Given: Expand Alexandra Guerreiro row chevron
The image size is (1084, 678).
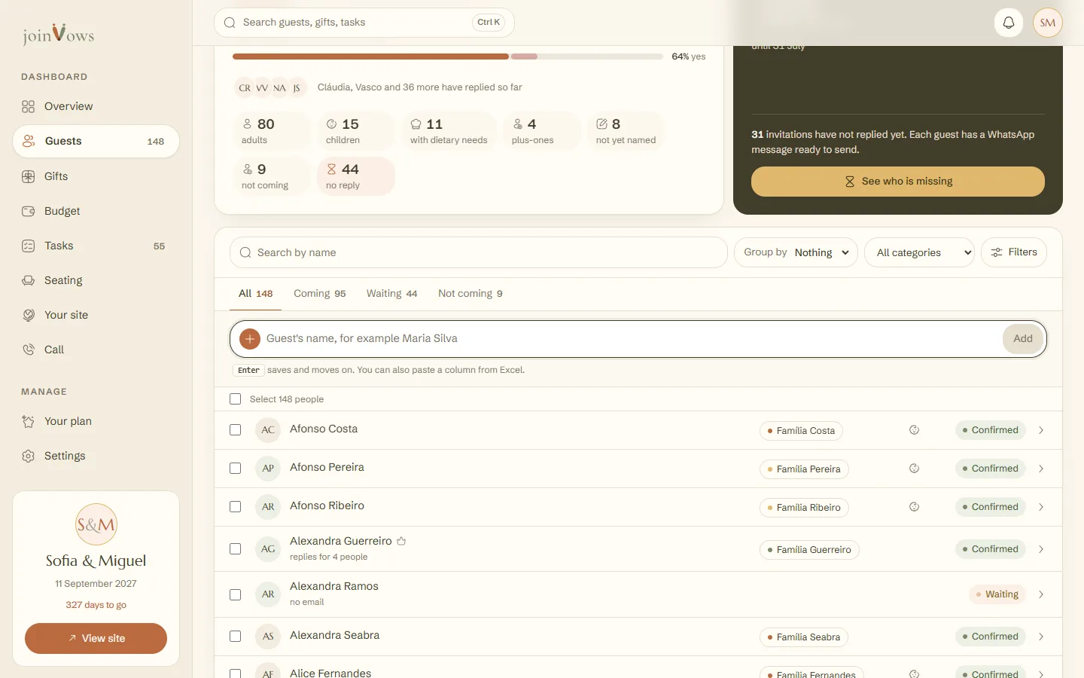Looking at the screenshot, I should 1041,549.
